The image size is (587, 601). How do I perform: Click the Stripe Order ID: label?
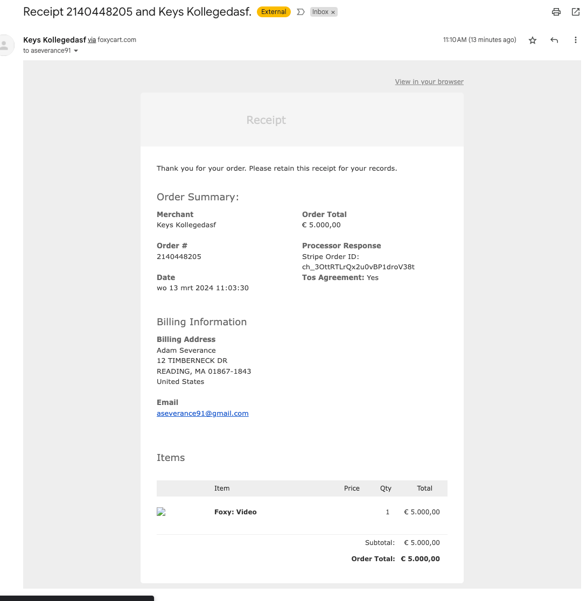point(331,256)
